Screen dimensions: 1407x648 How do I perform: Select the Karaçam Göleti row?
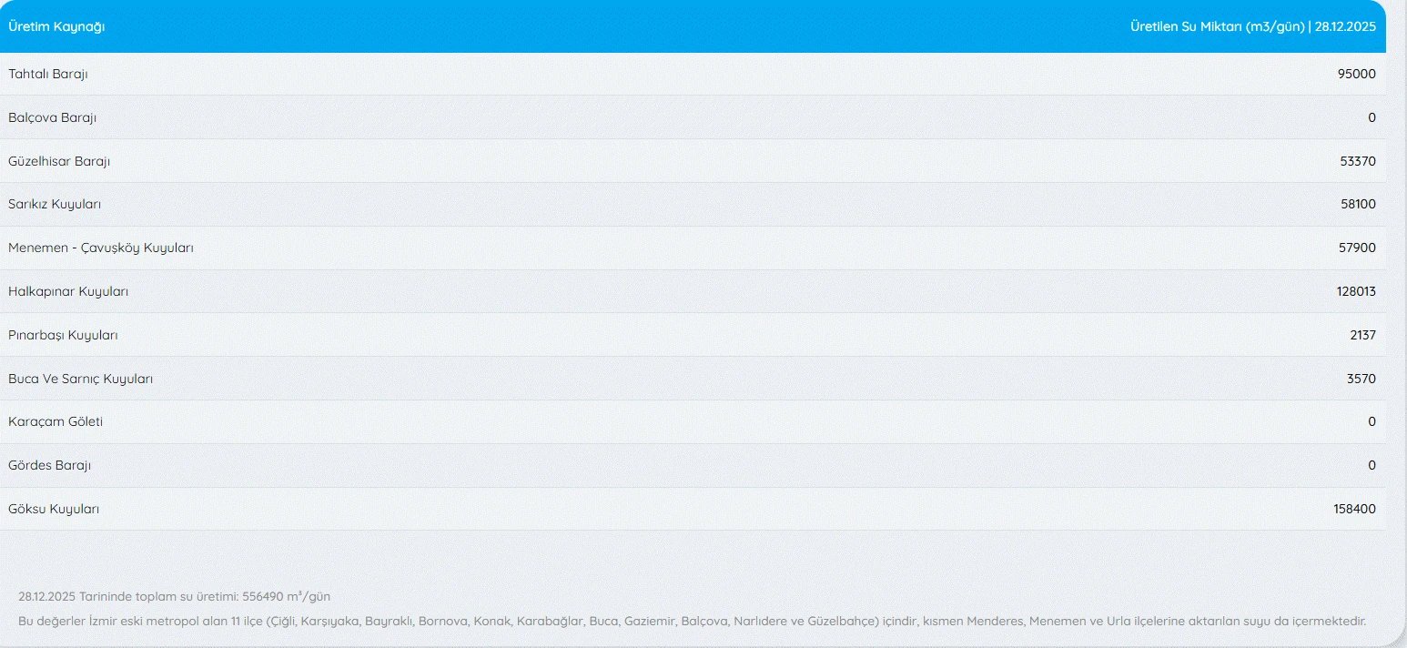tap(693, 422)
